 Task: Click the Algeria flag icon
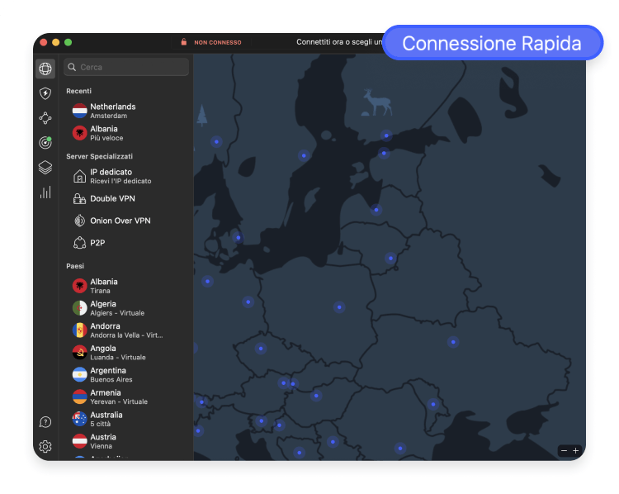tap(80, 308)
